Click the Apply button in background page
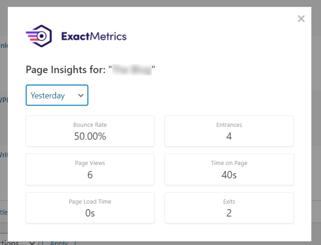 (59, 243)
